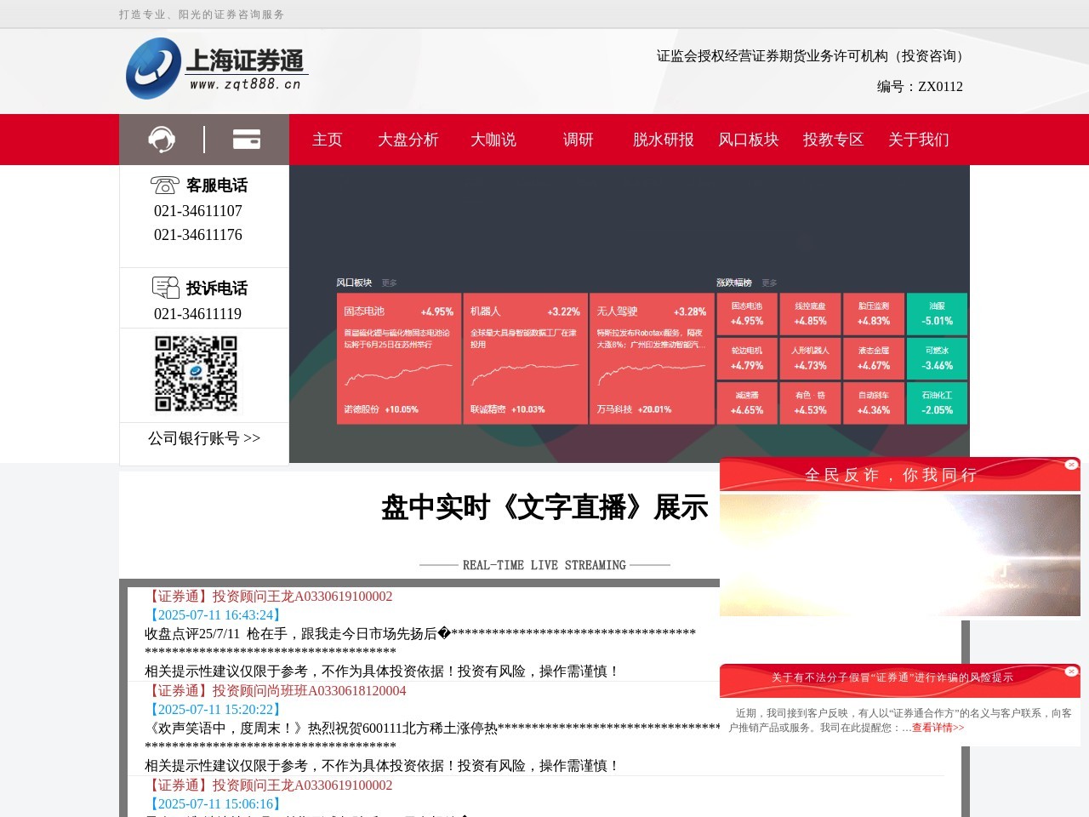Click the telephone icon beside 客服电话
Viewport: 1089px width, 817px height.
coord(164,185)
